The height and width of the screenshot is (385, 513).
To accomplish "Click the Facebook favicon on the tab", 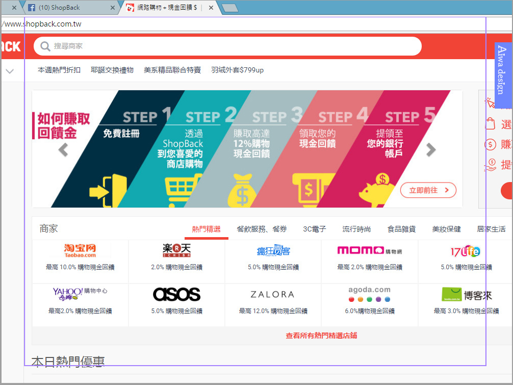I will [32, 8].
